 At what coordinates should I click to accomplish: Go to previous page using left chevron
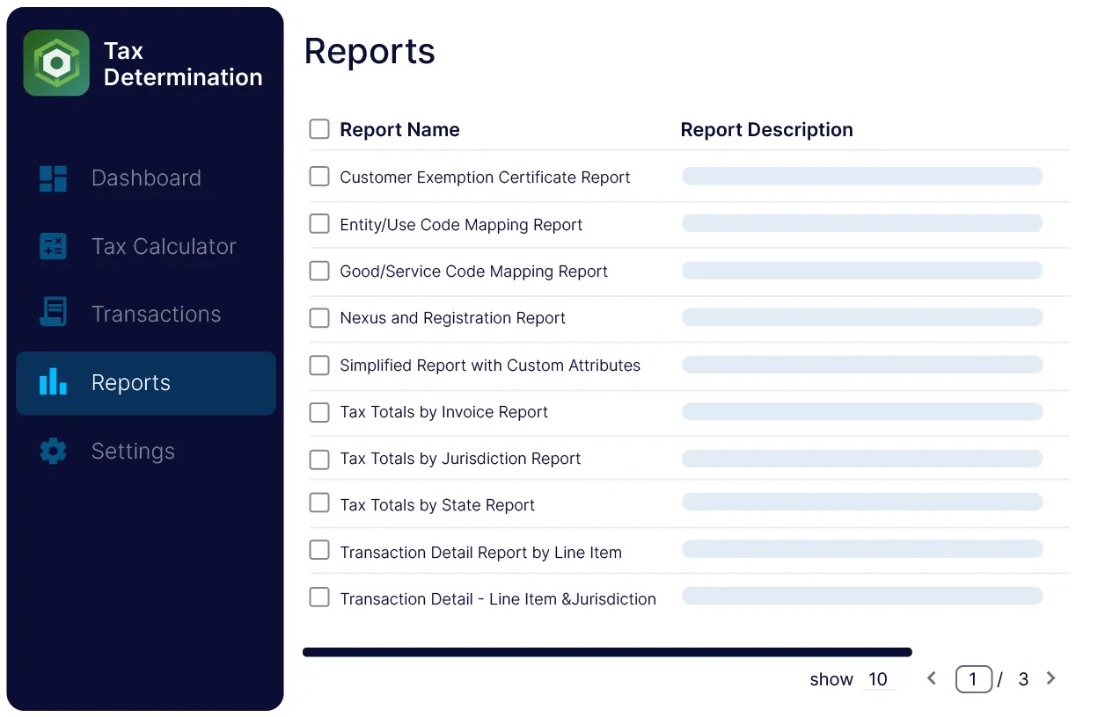[x=932, y=678]
